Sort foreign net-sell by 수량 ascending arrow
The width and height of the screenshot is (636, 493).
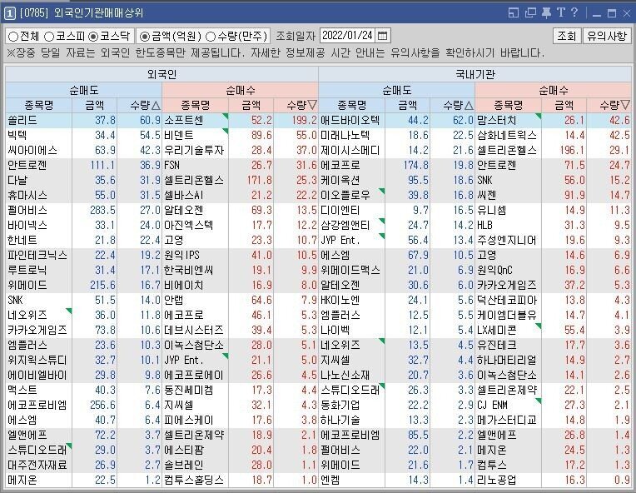coord(156,106)
